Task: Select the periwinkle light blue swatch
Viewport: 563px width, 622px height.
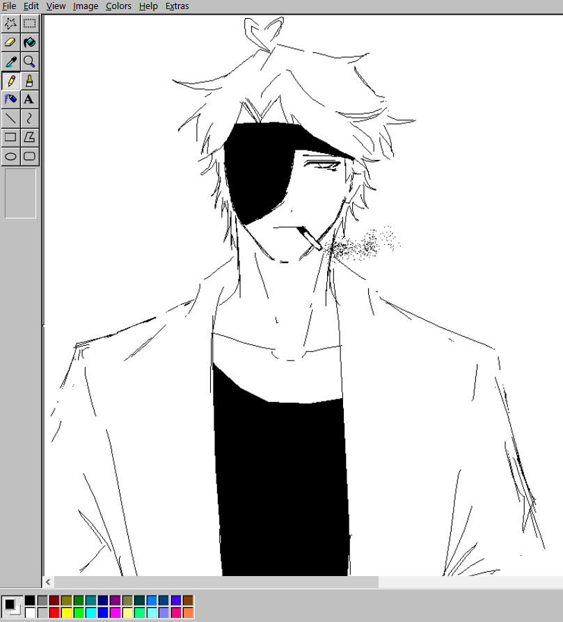Action: pos(164,613)
